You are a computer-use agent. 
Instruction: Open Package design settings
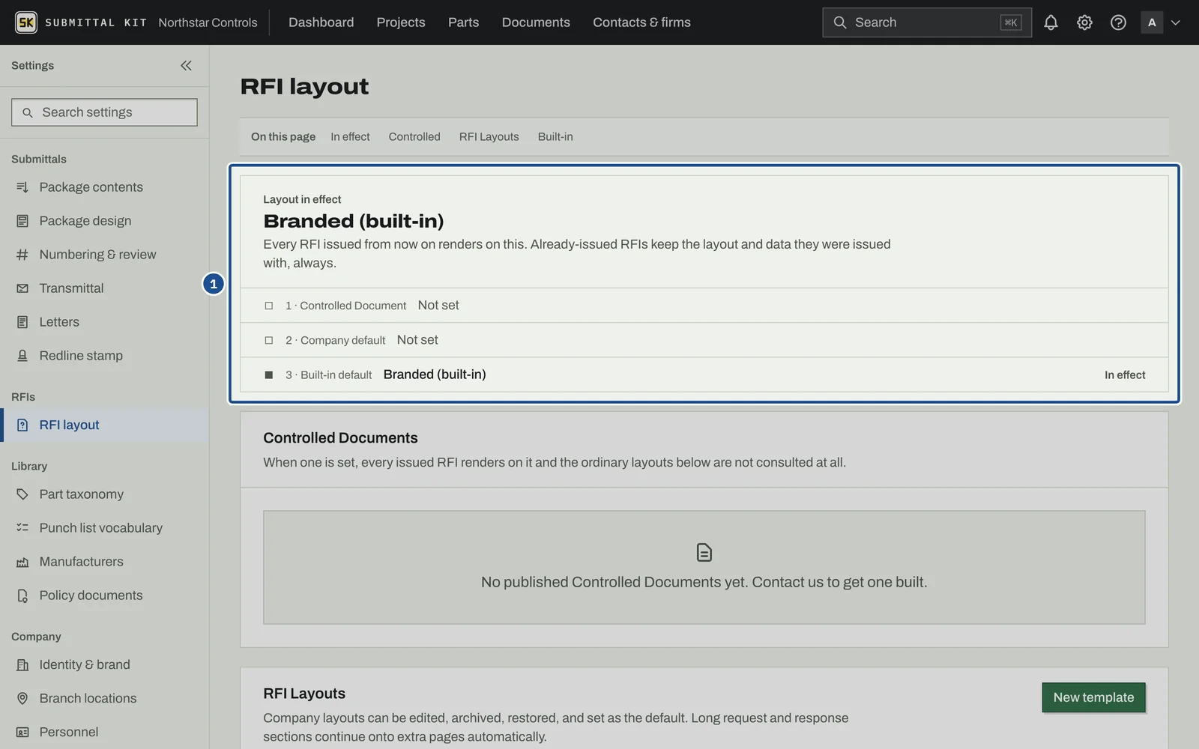click(x=104, y=221)
